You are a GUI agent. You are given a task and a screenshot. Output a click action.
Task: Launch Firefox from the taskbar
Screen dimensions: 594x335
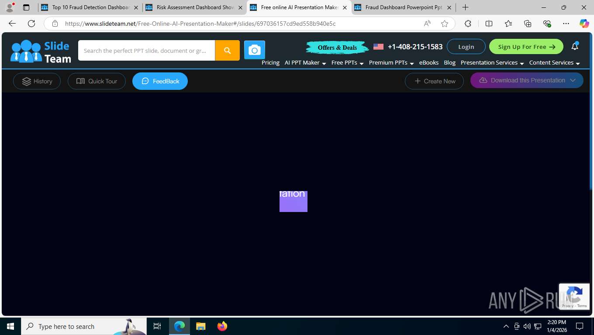pos(222,326)
